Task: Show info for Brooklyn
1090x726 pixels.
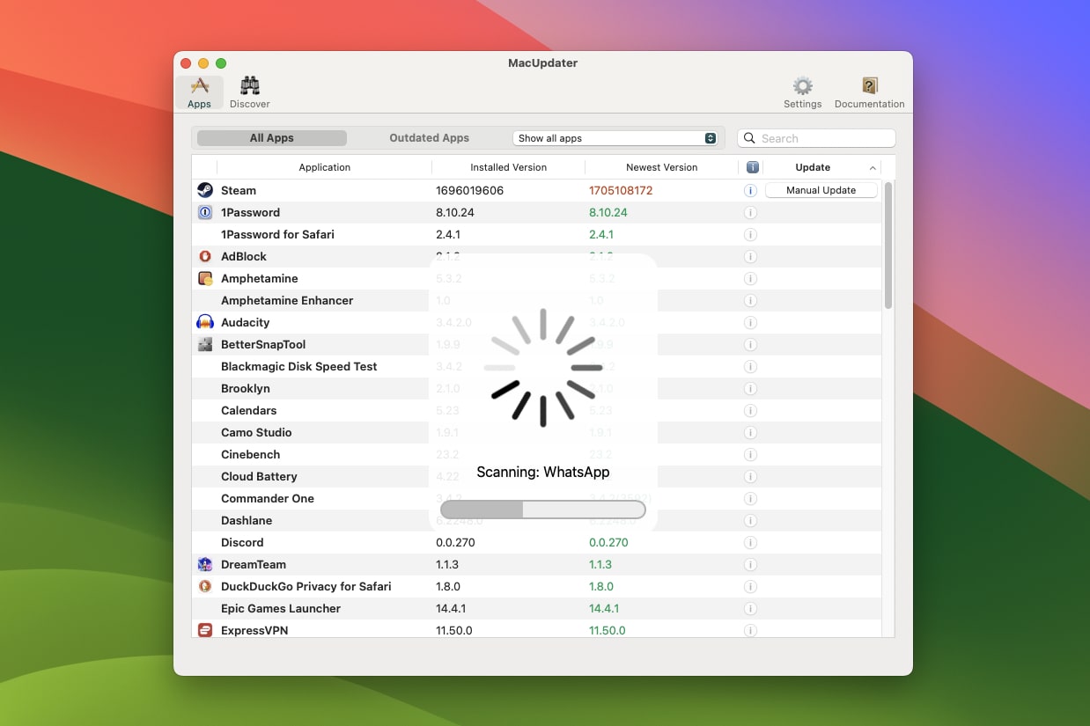Action: (751, 388)
